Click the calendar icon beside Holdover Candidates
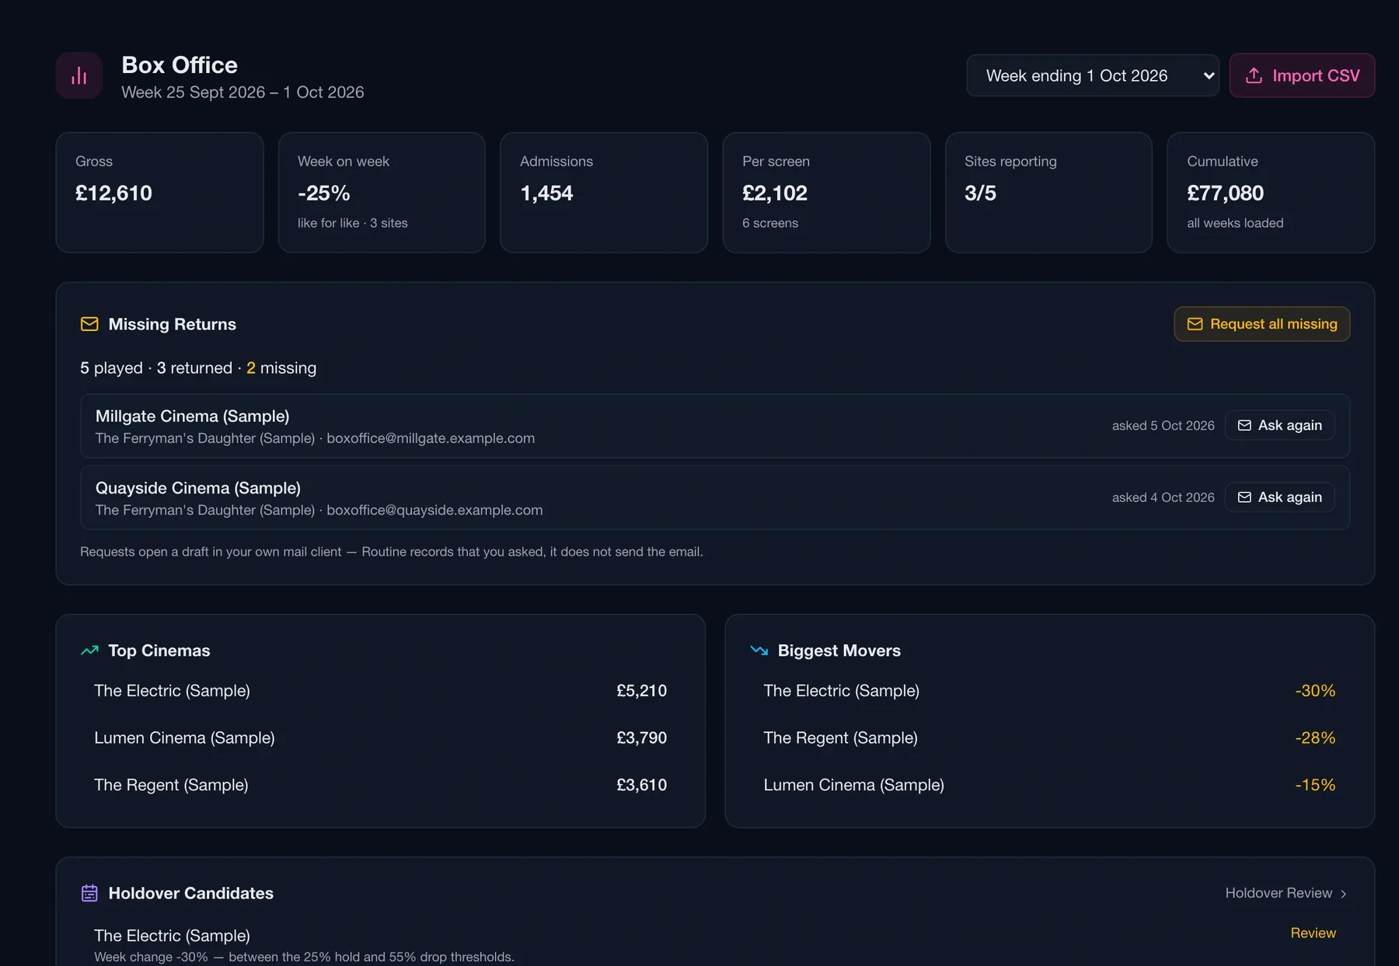 coord(89,893)
